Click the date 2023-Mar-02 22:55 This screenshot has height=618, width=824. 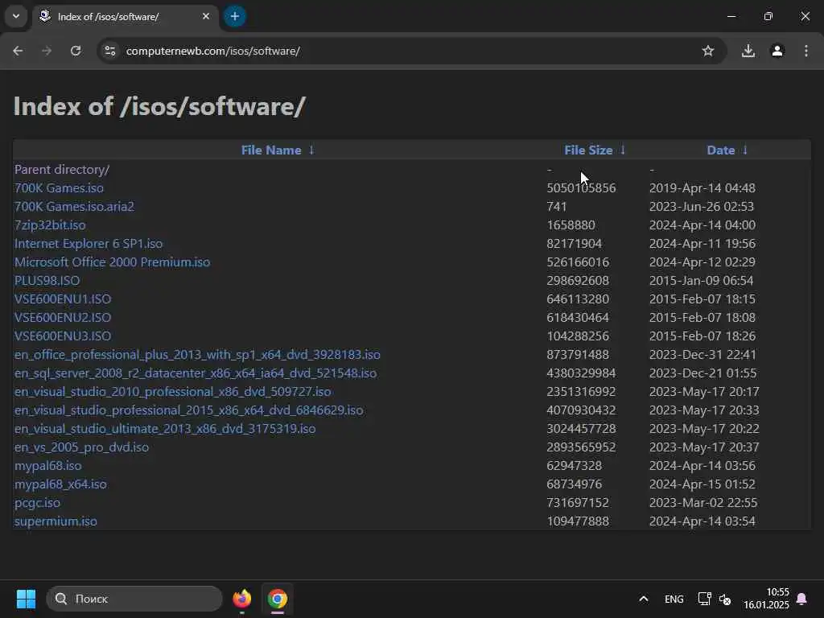point(703,503)
